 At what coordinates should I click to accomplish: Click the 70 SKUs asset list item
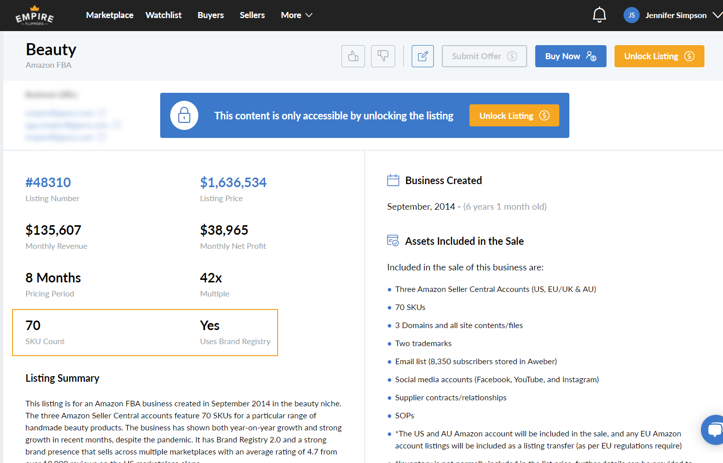click(x=410, y=307)
